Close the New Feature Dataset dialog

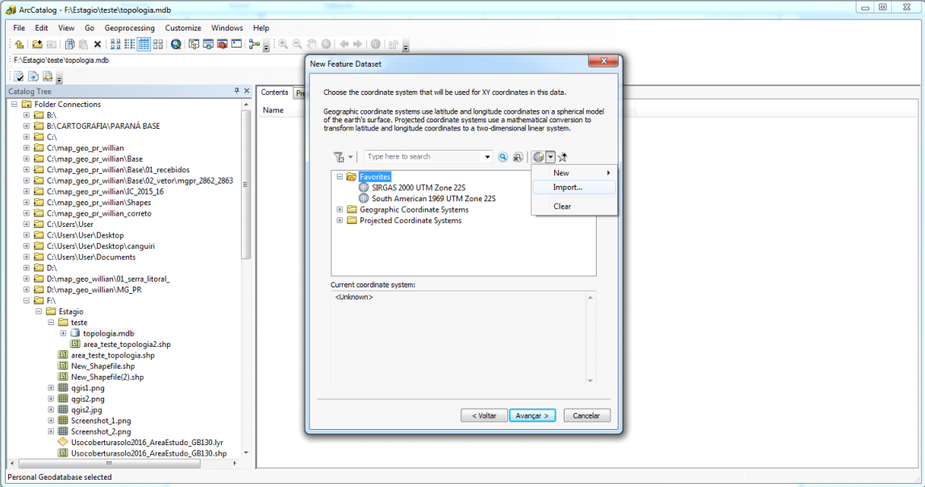pyautogui.click(x=603, y=61)
